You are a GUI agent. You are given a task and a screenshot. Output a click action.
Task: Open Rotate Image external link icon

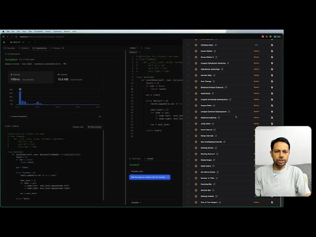[214, 160]
